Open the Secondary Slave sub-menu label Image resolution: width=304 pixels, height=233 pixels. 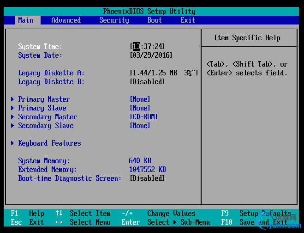click(46, 126)
